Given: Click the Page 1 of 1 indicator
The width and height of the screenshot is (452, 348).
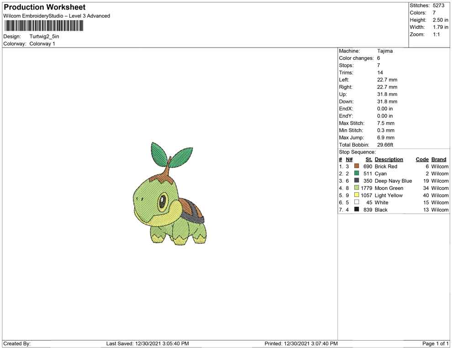Looking at the screenshot, I should [x=436, y=343].
